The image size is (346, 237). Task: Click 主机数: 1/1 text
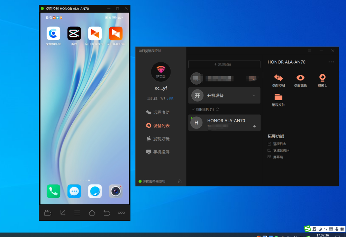[156, 98]
